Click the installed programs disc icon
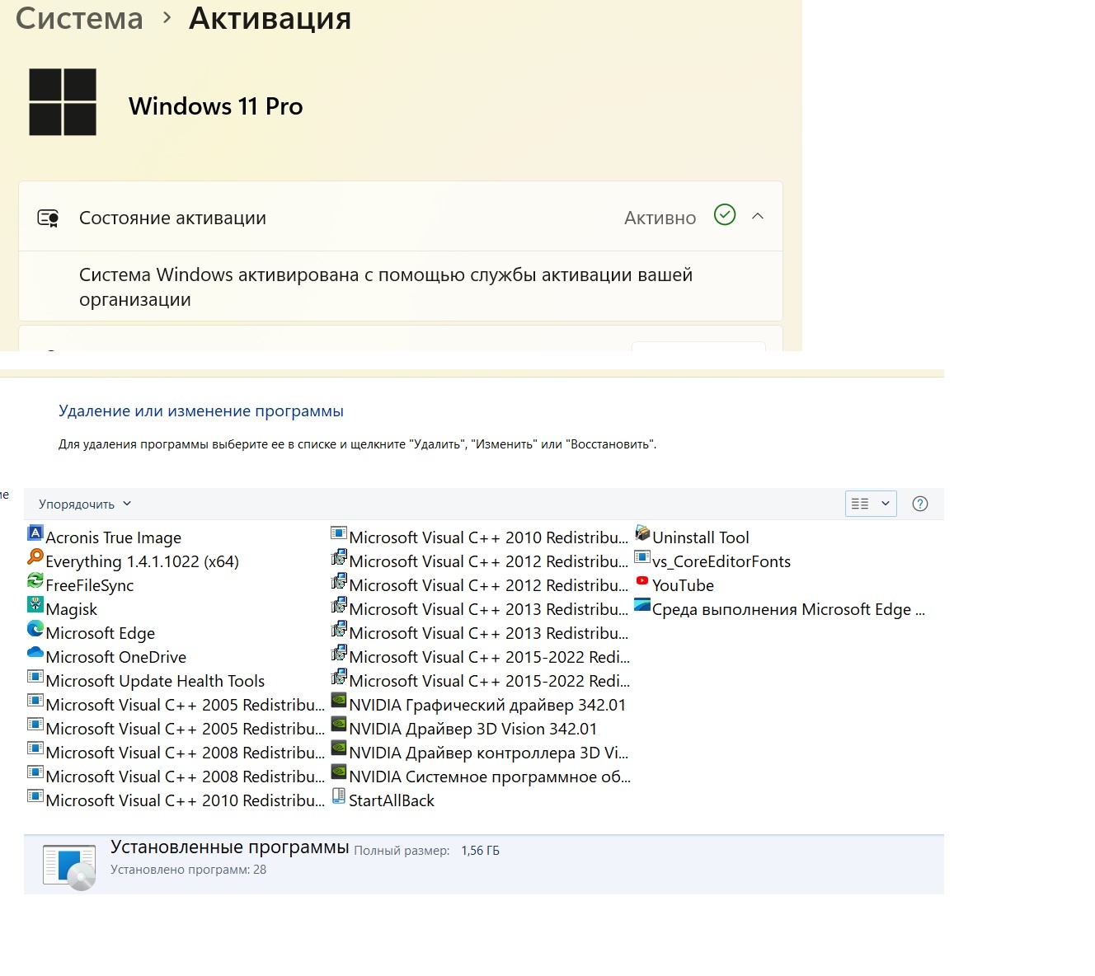The image size is (1095, 976). click(69, 867)
